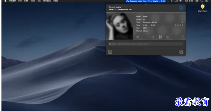Click the volume icon in the menu bar
Image resolution: width=211 pixels, height=111 pixels.
pyautogui.click(x=181, y=1)
